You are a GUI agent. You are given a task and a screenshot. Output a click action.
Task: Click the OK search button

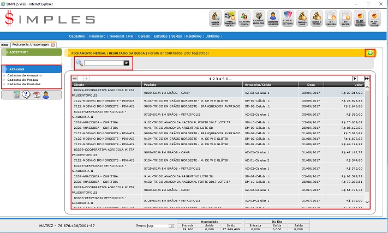126,63
